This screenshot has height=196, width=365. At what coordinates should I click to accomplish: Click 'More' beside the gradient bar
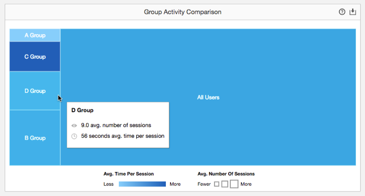coord(175,184)
